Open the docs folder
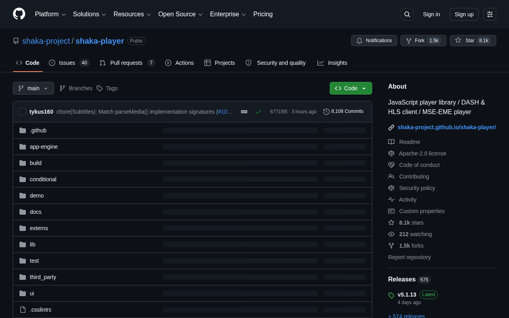The width and height of the screenshot is (509, 318). click(x=36, y=212)
